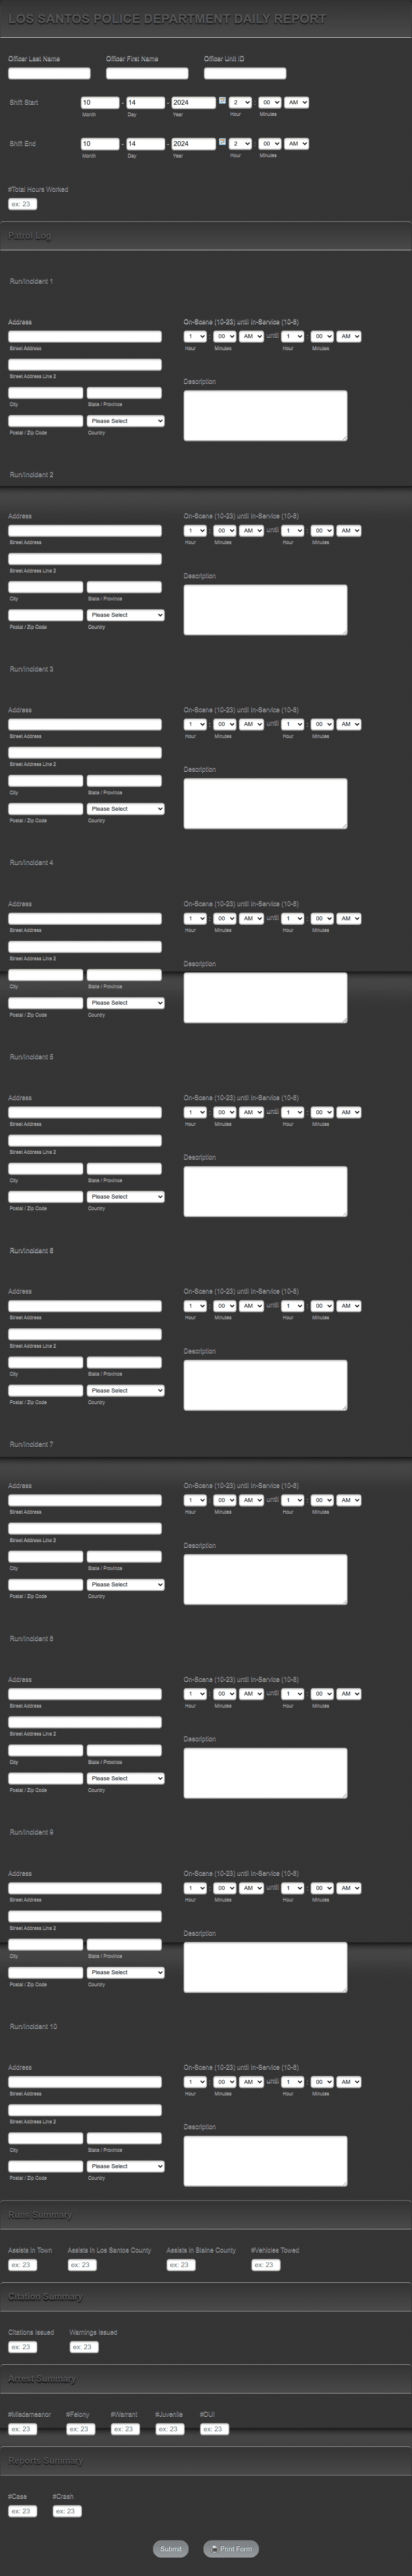The height and width of the screenshot is (2576, 412).
Task: Click the Print Form button
Action: (231, 2548)
